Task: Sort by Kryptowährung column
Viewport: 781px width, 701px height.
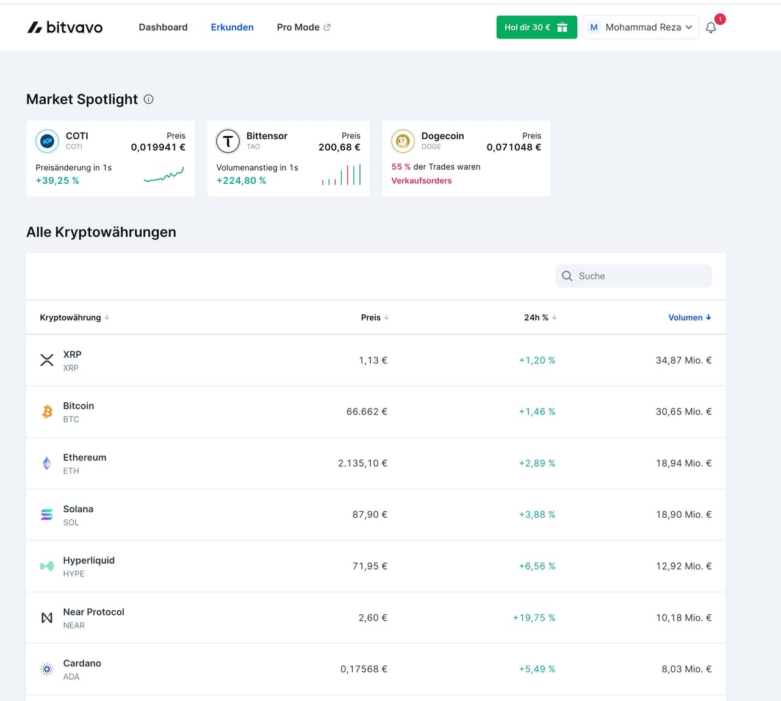Action: [74, 318]
